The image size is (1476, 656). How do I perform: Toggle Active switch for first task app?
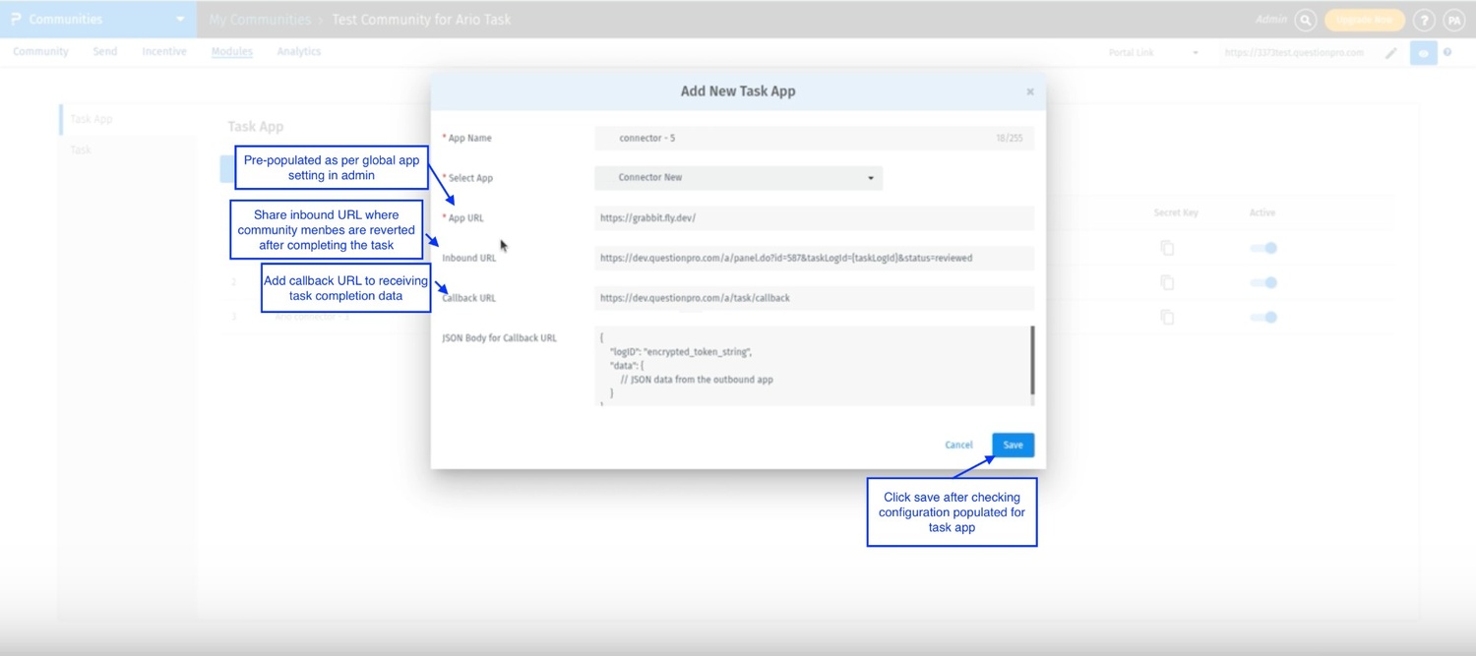point(1263,248)
